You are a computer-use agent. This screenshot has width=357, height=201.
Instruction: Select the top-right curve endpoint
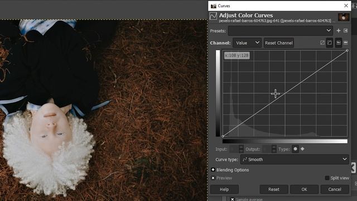(347, 50)
